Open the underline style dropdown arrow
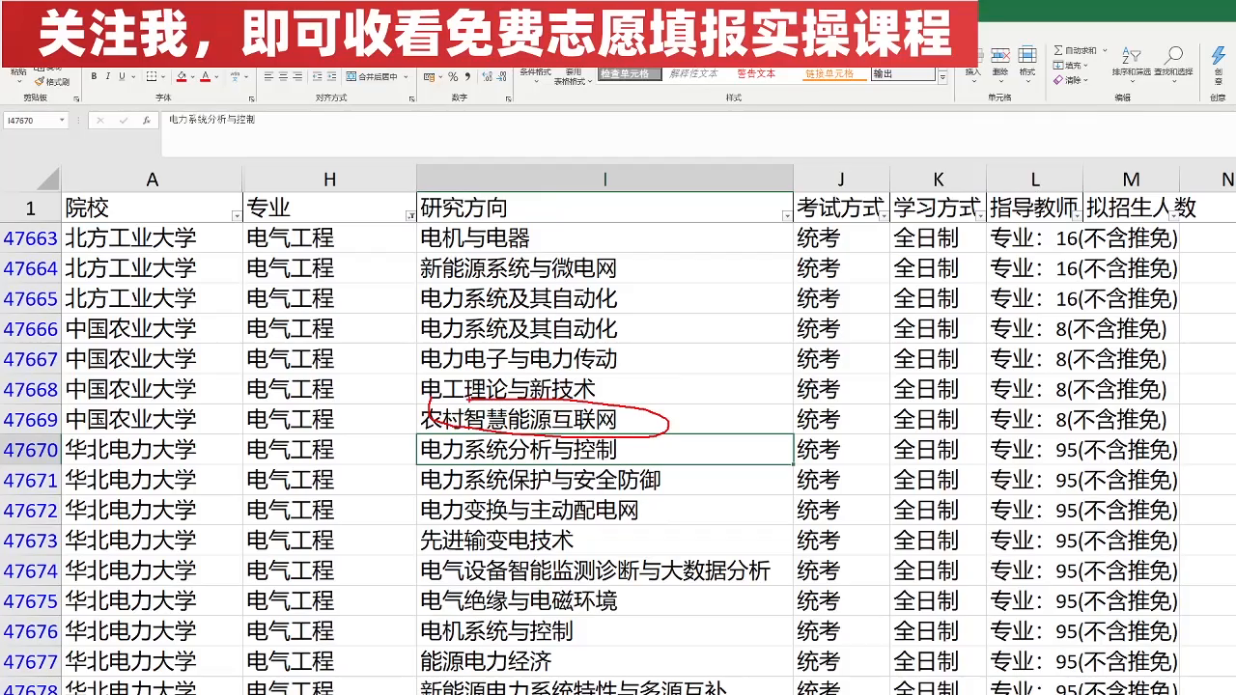Viewport: 1236px width, 695px height. tap(133, 76)
